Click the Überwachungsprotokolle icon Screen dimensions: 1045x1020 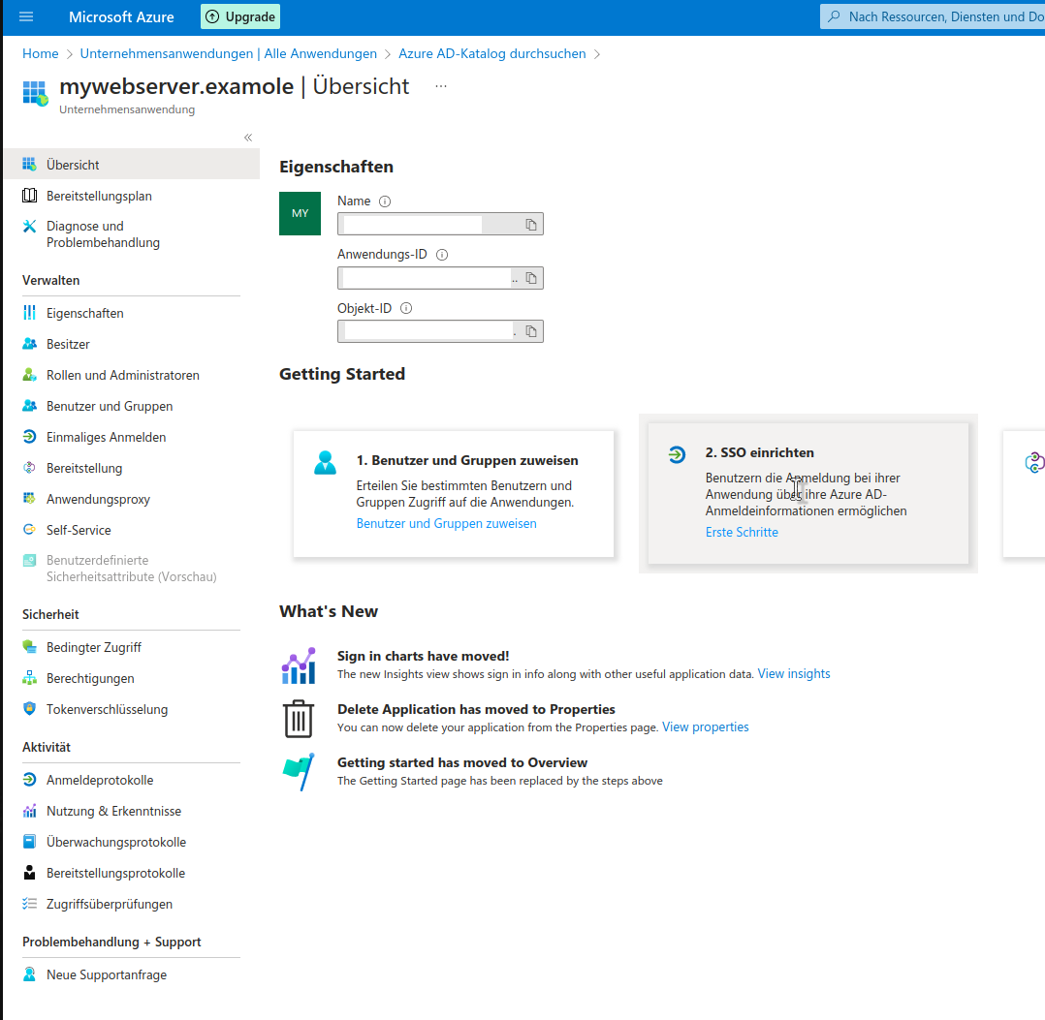[29, 842]
